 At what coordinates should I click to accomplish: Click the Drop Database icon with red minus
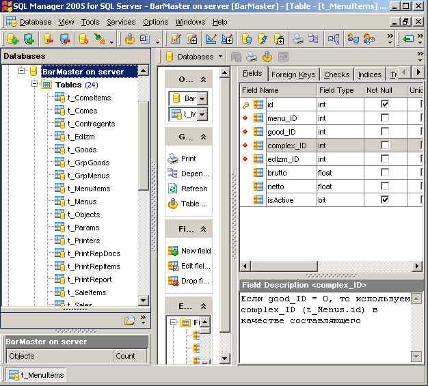point(48,39)
